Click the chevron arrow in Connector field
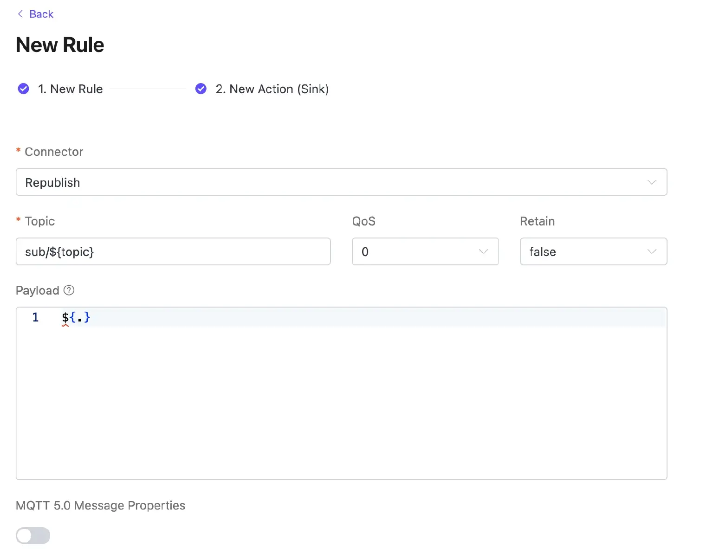The width and height of the screenshot is (713, 559). (652, 182)
